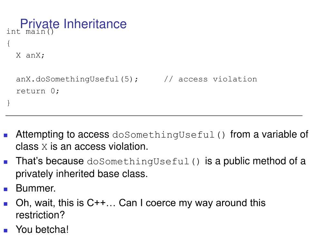This screenshot has width=330, height=248.
Task: Click the text 'Attempting to access'
Action: point(62,134)
